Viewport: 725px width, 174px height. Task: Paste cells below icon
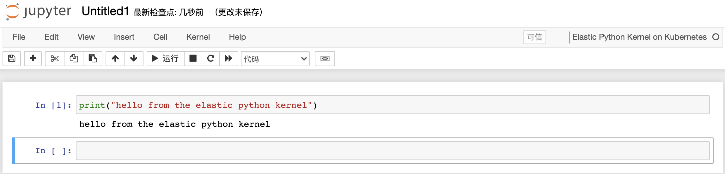pyautogui.click(x=93, y=58)
